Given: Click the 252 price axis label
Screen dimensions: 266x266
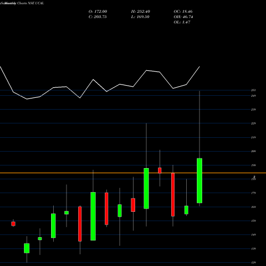Looking at the screenshot, I should pyautogui.click(x=253, y=90).
